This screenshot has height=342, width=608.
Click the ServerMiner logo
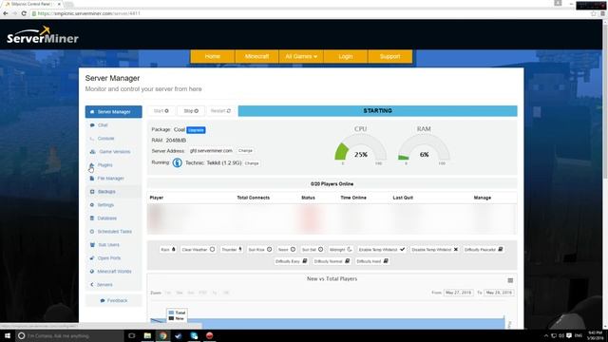[43, 35]
